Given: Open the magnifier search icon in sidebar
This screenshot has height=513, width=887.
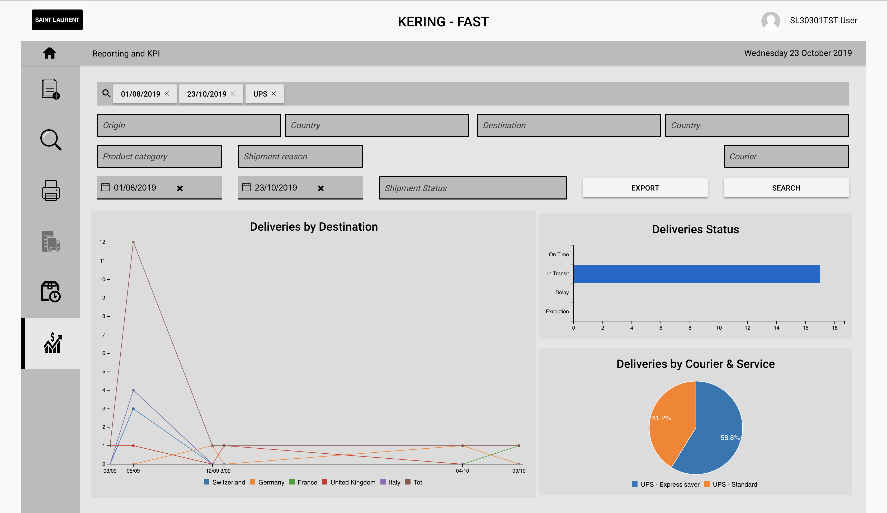Looking at the screenshot, I should coord(51,140).
